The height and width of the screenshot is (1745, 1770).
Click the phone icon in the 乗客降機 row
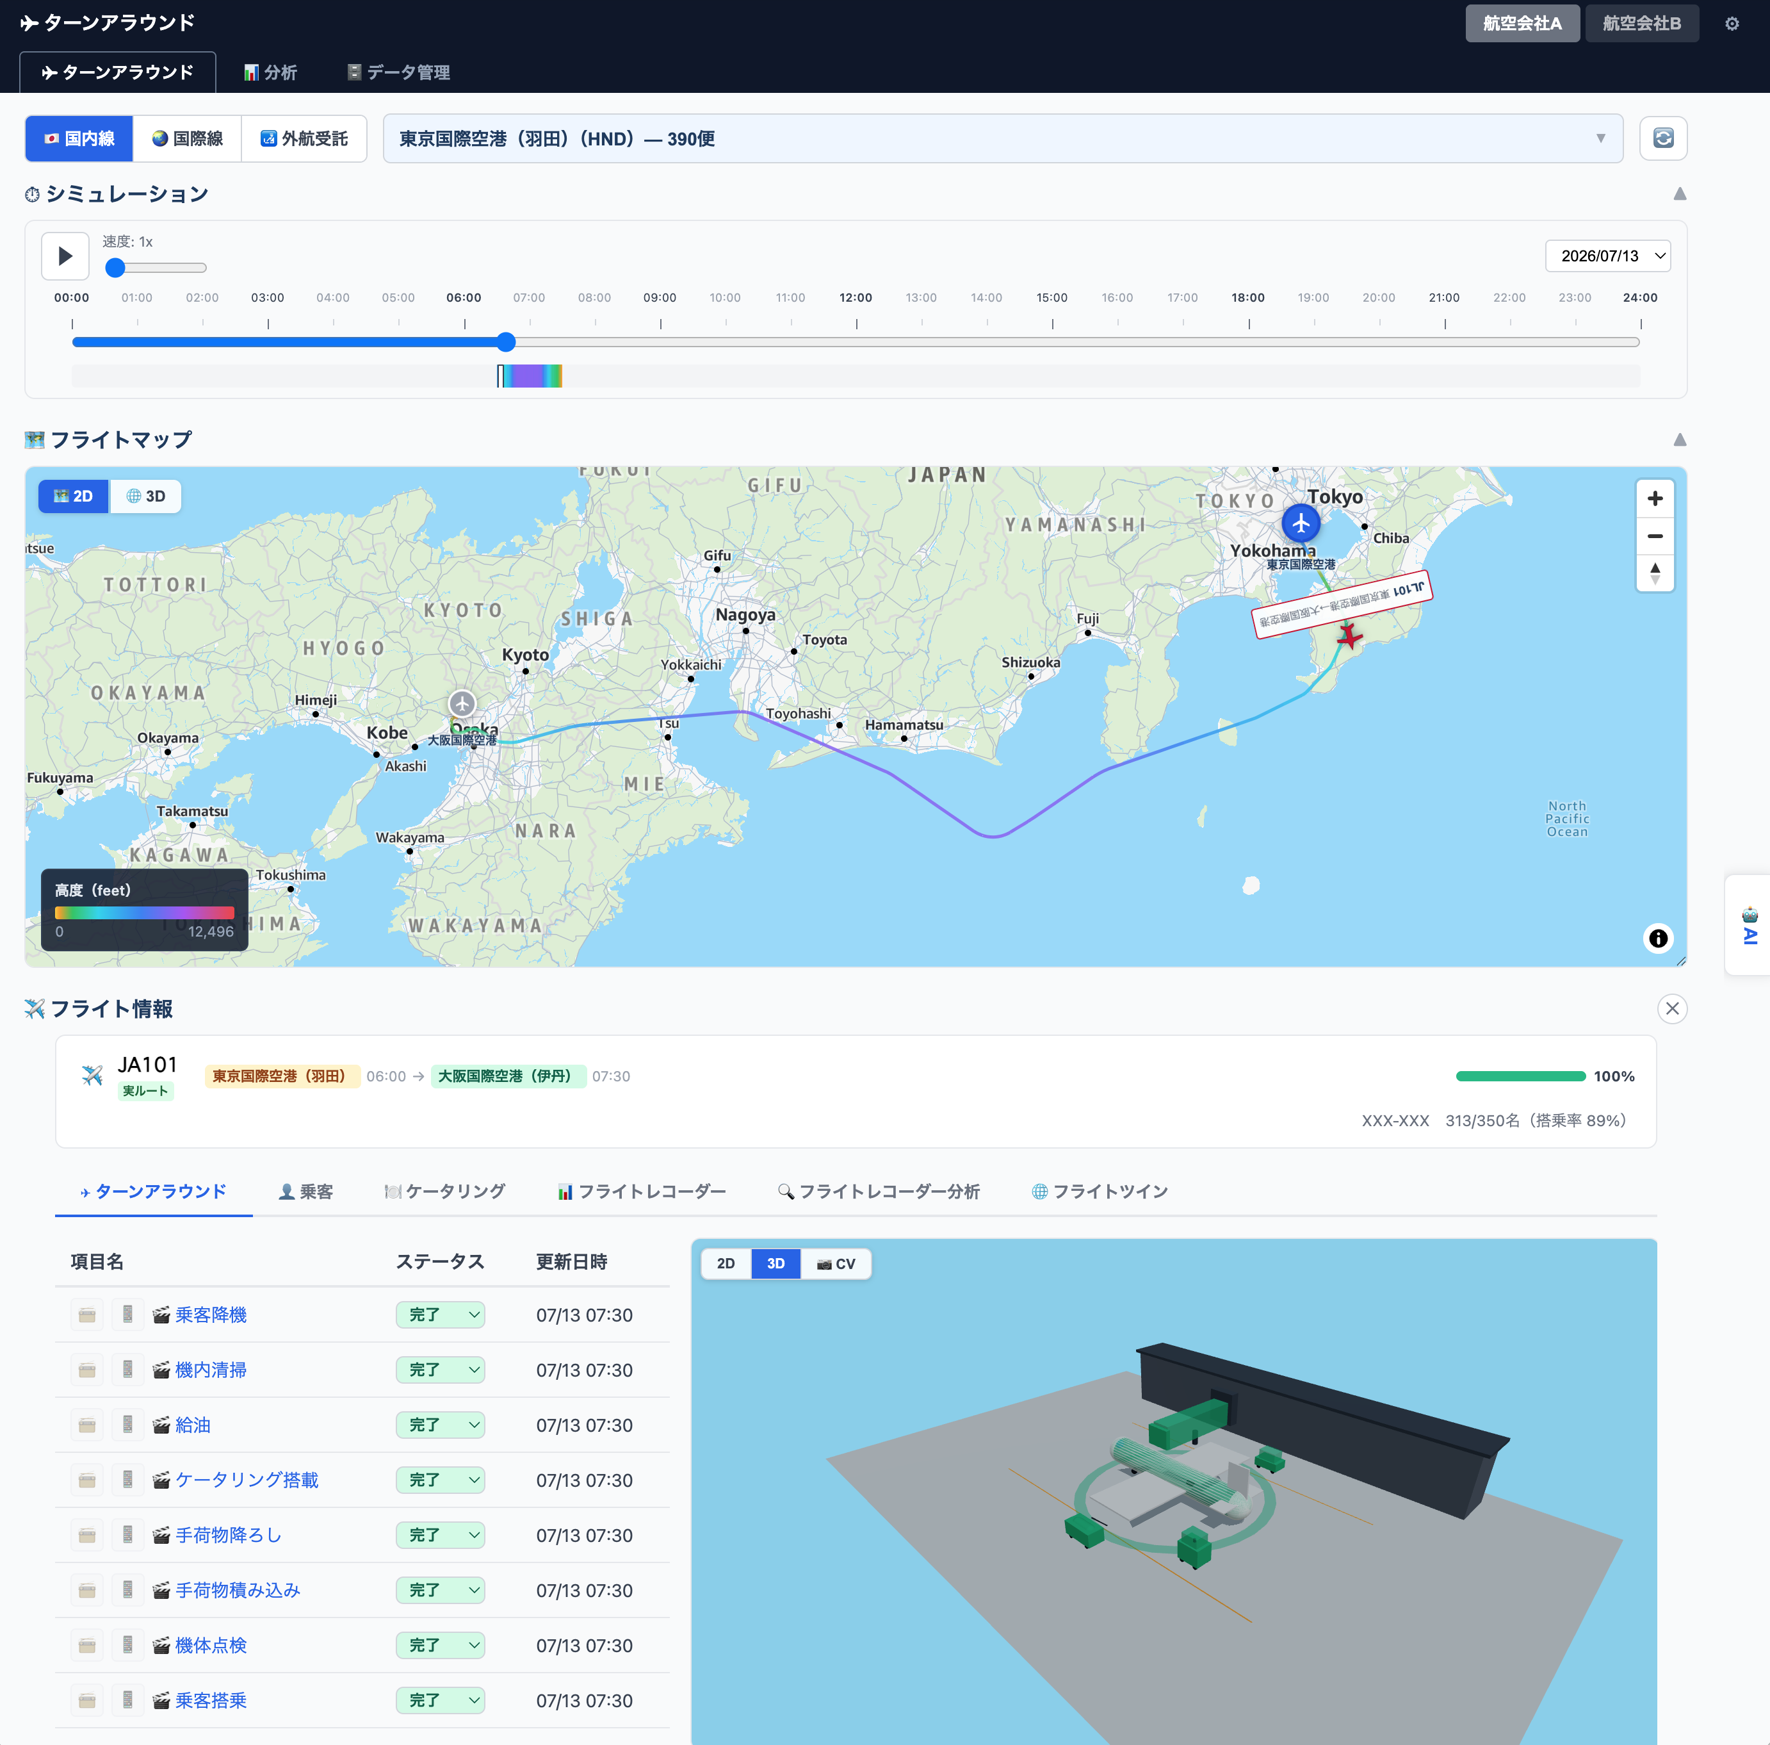pos(127,1315)
